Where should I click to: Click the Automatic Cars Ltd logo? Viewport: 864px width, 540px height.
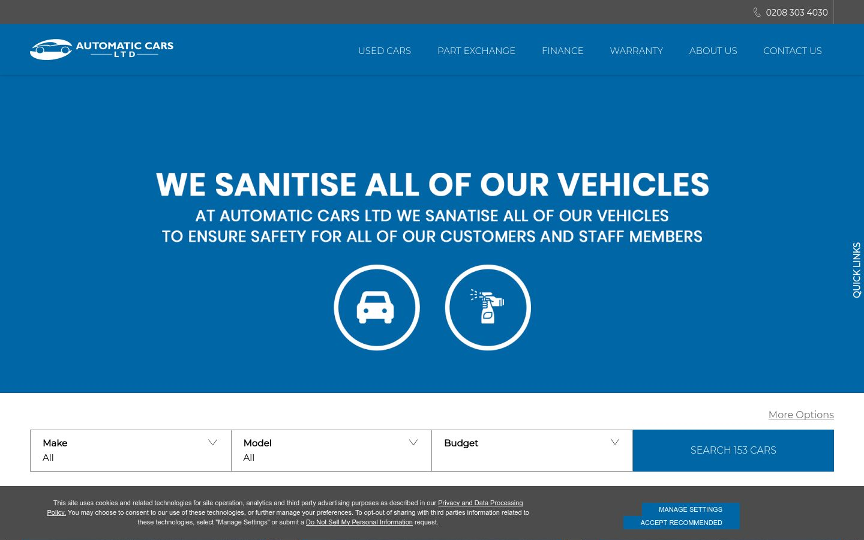pos(101,49)
